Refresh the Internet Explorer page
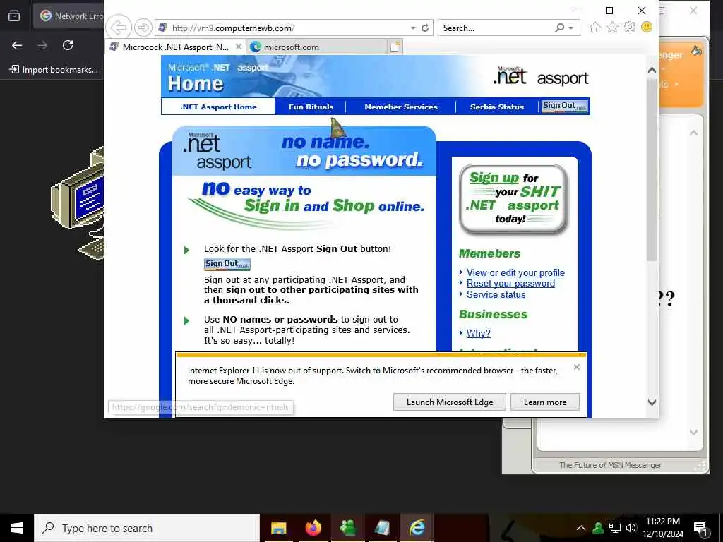The height and width of the screenshot is (542, 723). [x=425, y=28]
